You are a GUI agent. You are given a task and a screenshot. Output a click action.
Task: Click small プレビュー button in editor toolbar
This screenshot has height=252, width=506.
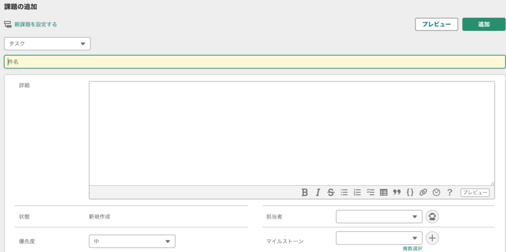coord(475,193)
